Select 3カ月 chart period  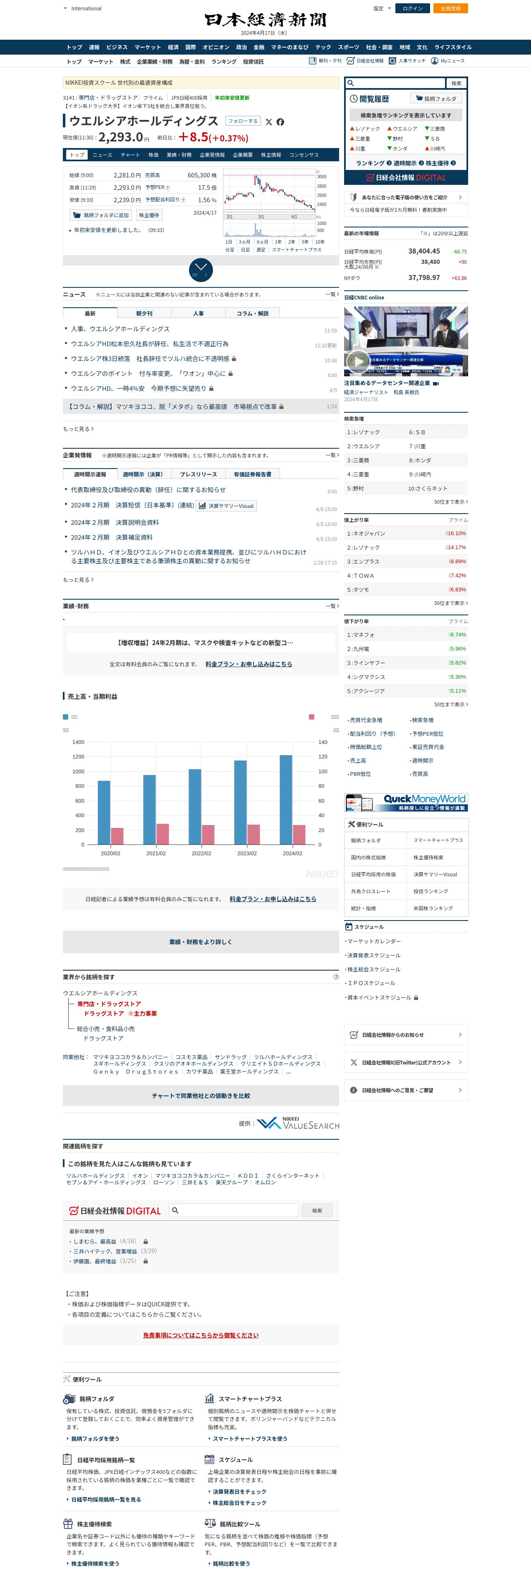tap(245, 242)
